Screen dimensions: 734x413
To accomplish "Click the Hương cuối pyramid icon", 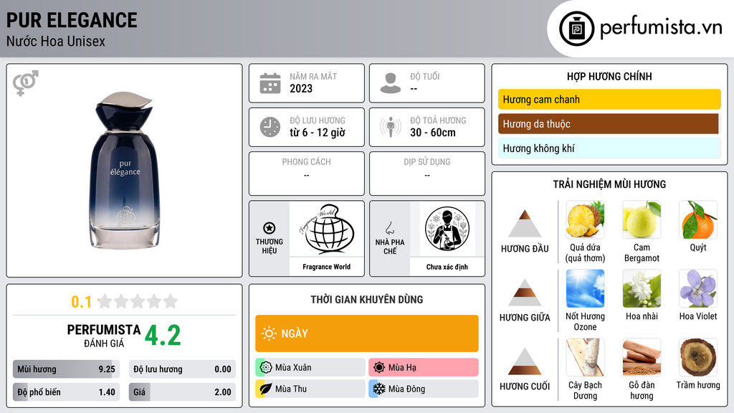I will (x=524, y=361).
